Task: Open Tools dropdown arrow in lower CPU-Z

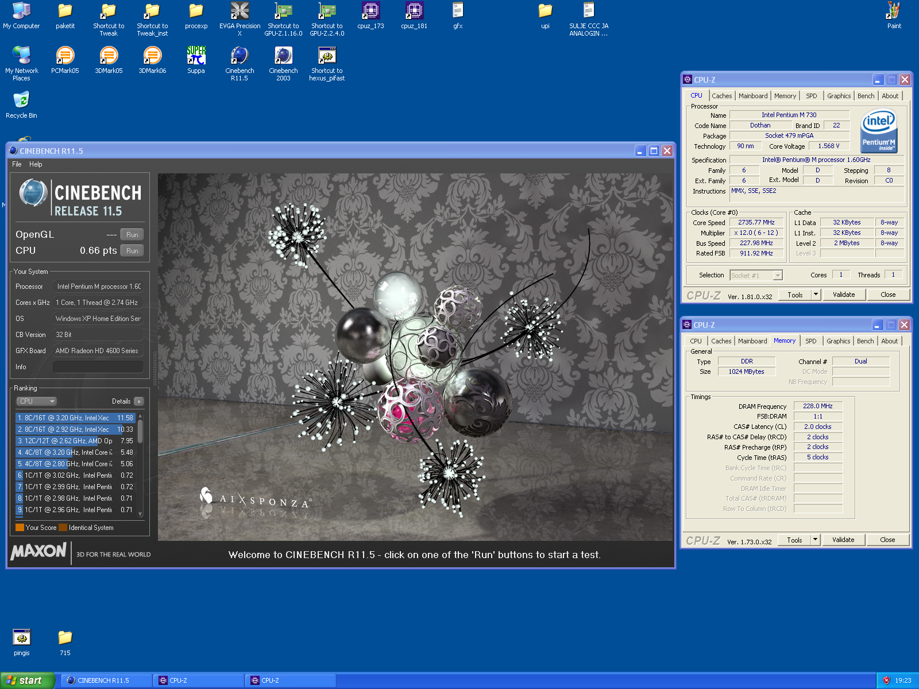Action: 814,540
